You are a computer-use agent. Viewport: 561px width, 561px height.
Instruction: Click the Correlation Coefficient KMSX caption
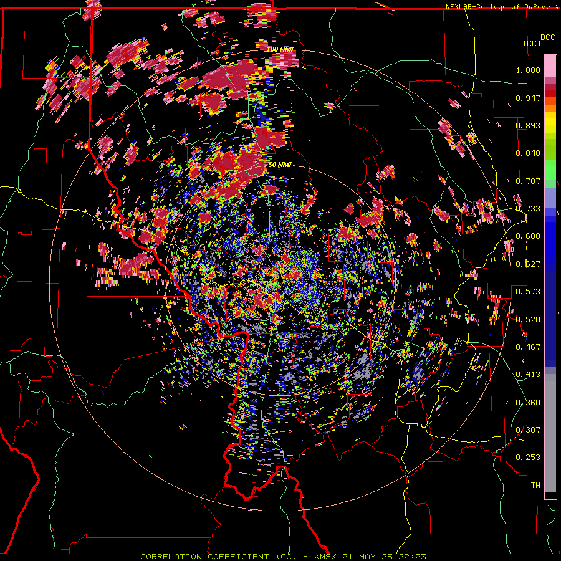tap(283, 557)
